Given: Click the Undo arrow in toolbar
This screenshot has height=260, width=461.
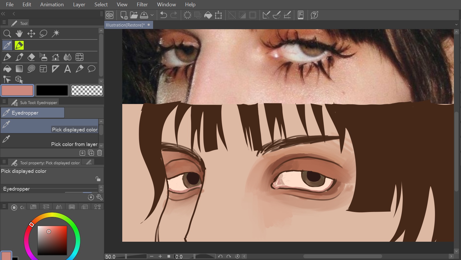Looking at the screenshot, I should click(163, 15).
